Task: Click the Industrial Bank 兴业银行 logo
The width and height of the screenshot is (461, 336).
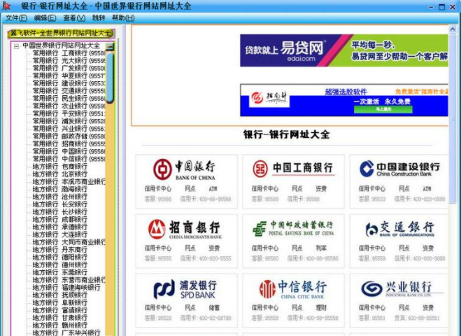Action: 402,288
